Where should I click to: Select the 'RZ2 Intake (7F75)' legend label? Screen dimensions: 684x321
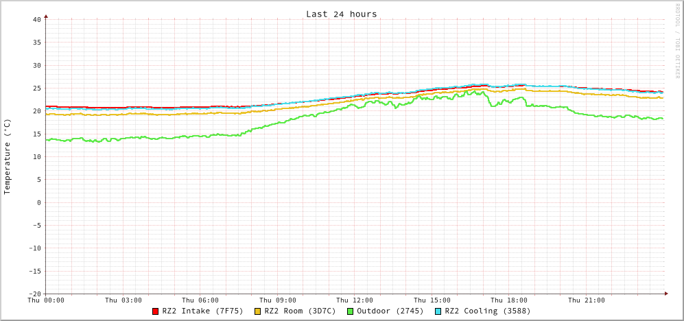(x=202, y=311)
